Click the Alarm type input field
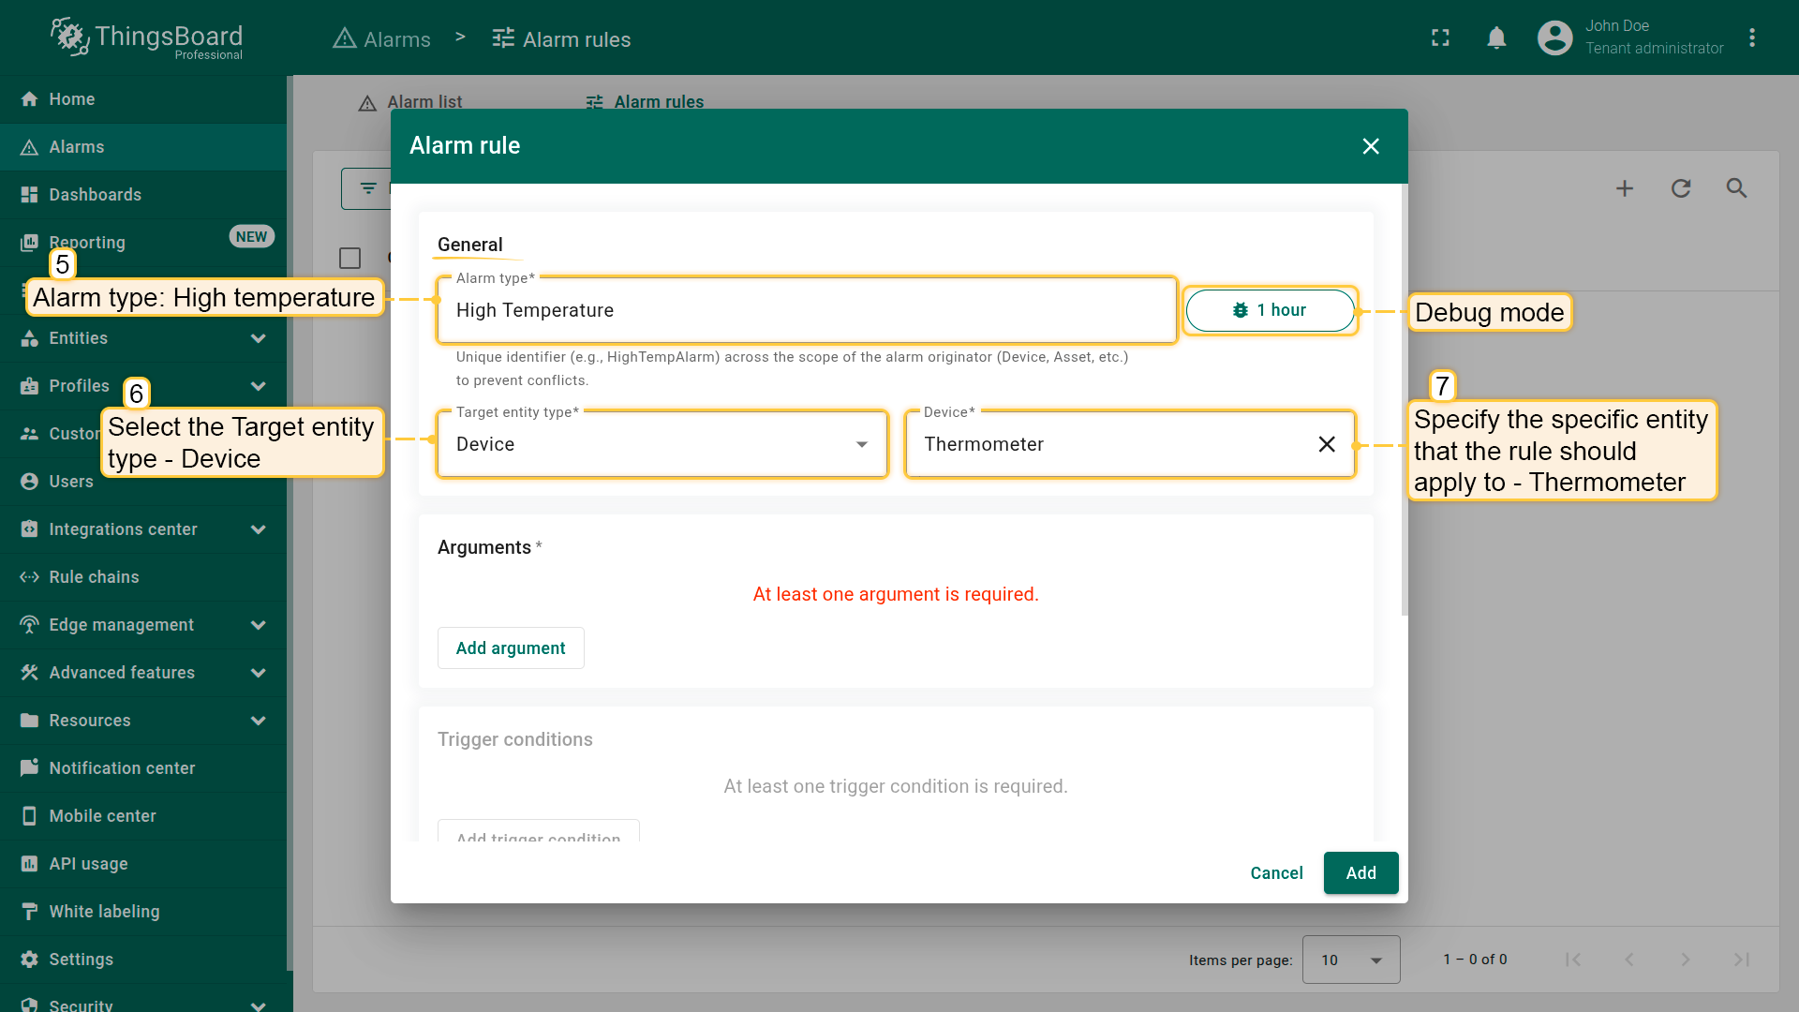1799x1012 pixels. tap(806, 310)
